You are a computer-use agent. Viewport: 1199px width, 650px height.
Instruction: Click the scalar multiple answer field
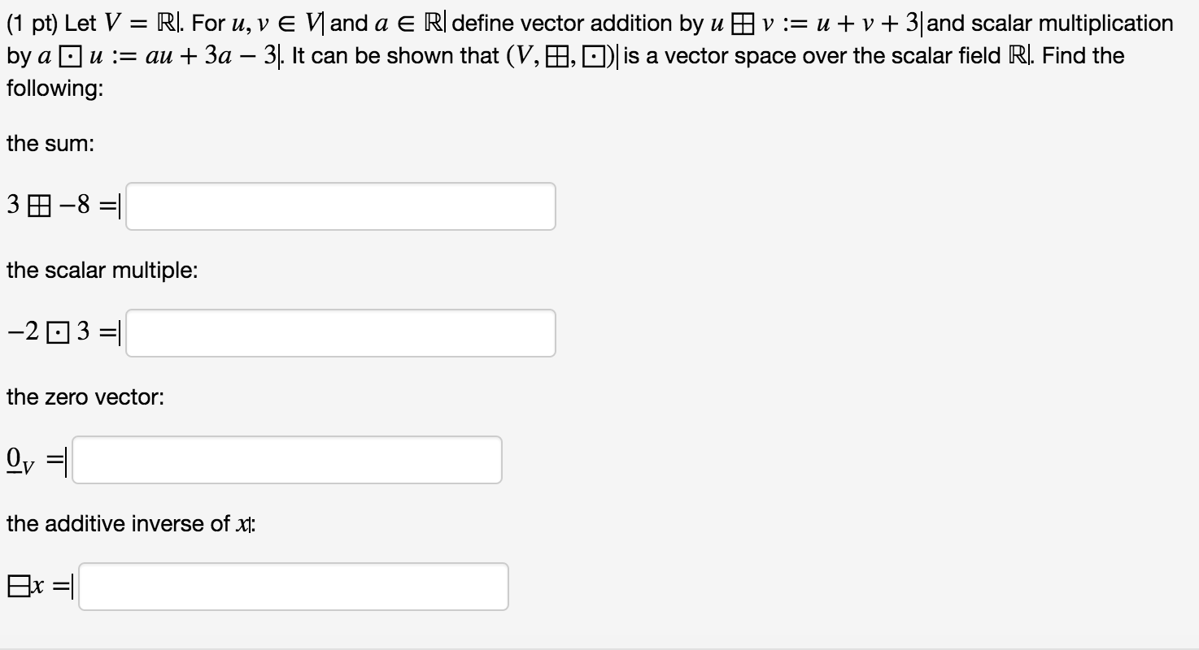(x=342, y=332)
